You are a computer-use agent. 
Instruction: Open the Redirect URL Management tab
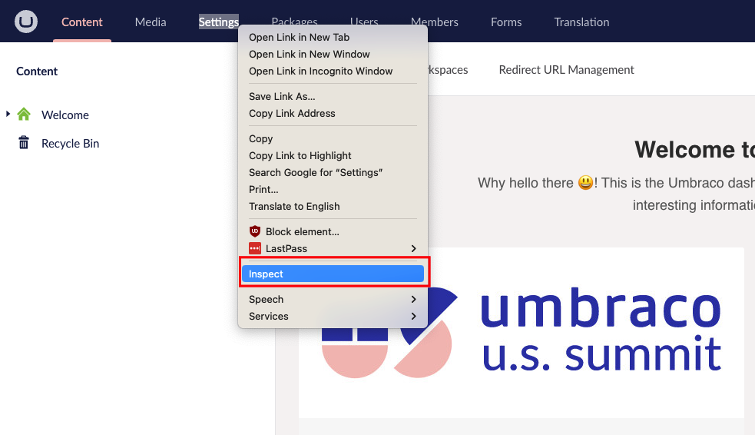point(566,70)
